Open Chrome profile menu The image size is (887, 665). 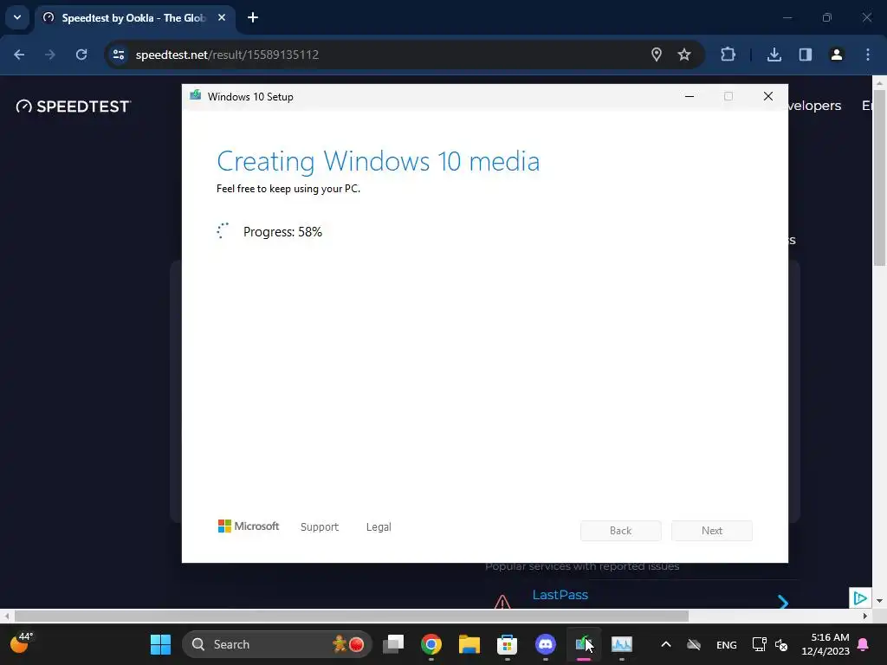pyautogui.click(x=836, y=55)
